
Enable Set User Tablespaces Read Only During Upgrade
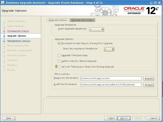[59, 67]
